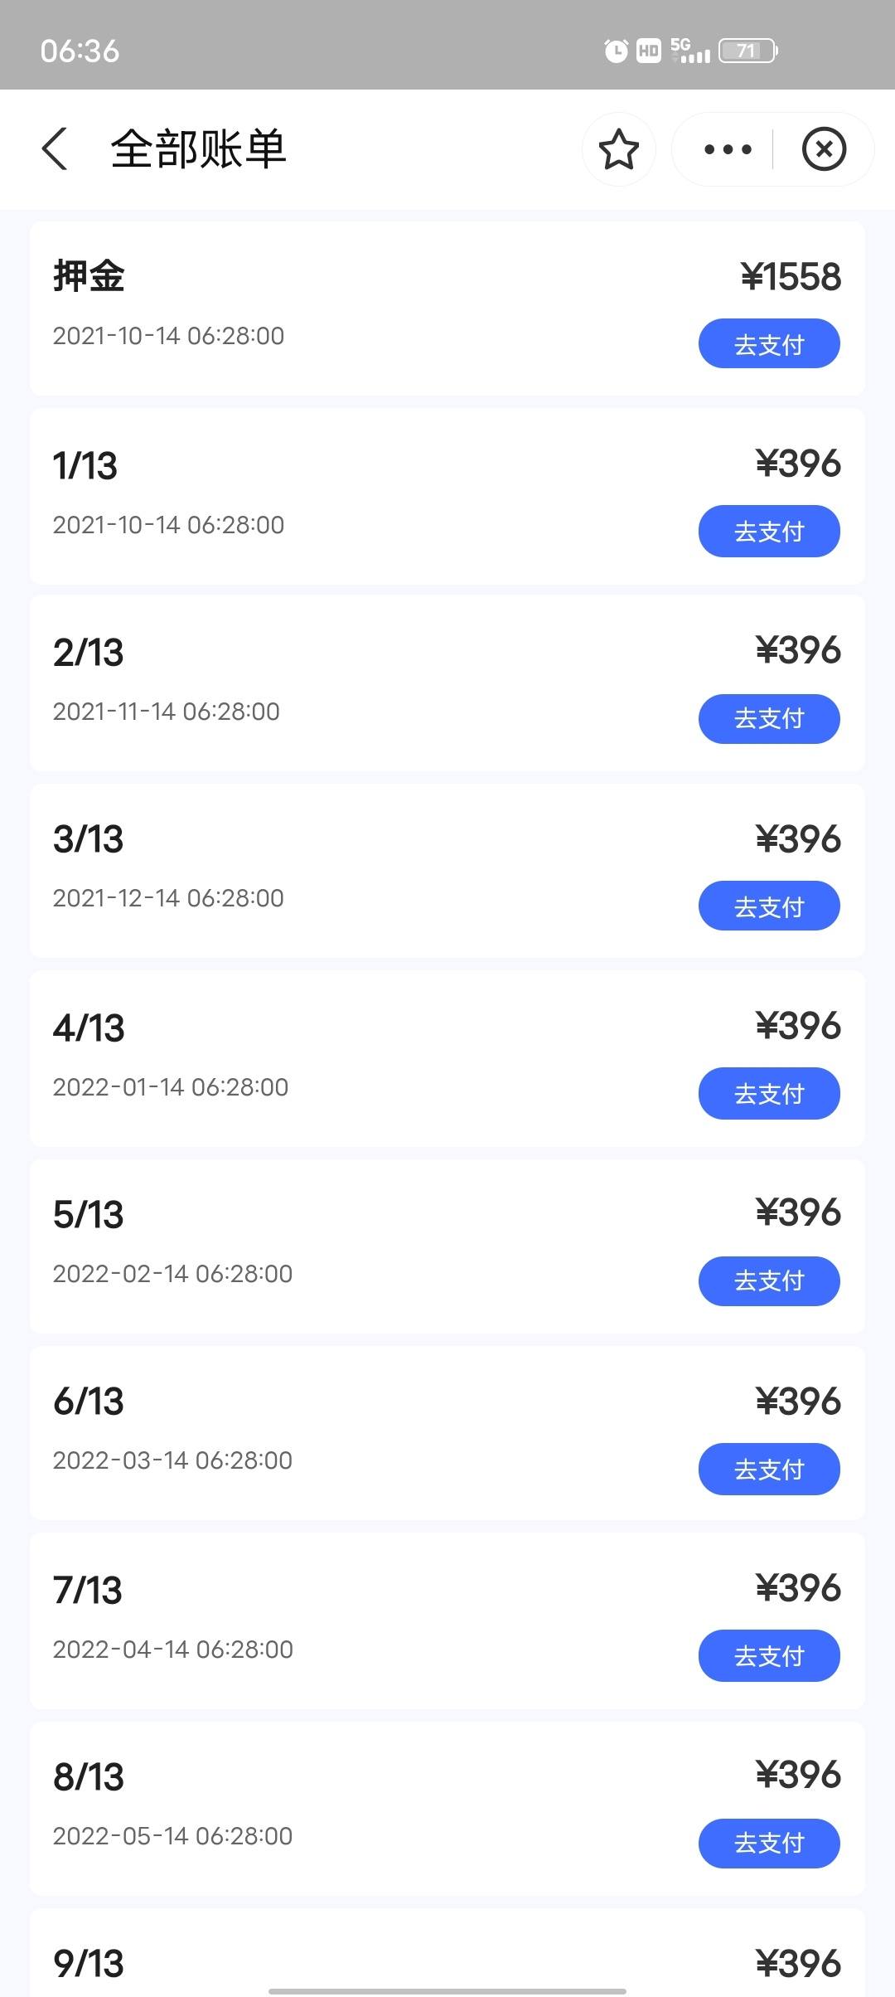
Task: Pay the 5/13 bill due 2022-02-14
Action: [769, 1280]
